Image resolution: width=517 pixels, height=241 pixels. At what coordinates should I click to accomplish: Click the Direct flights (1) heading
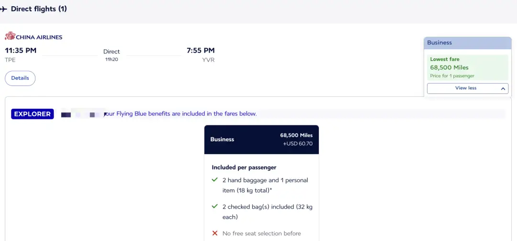pos(39,9)
